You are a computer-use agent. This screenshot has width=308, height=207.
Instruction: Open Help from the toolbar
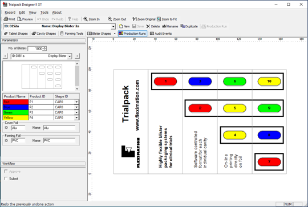pyautogui.click(x=73, y=19)
